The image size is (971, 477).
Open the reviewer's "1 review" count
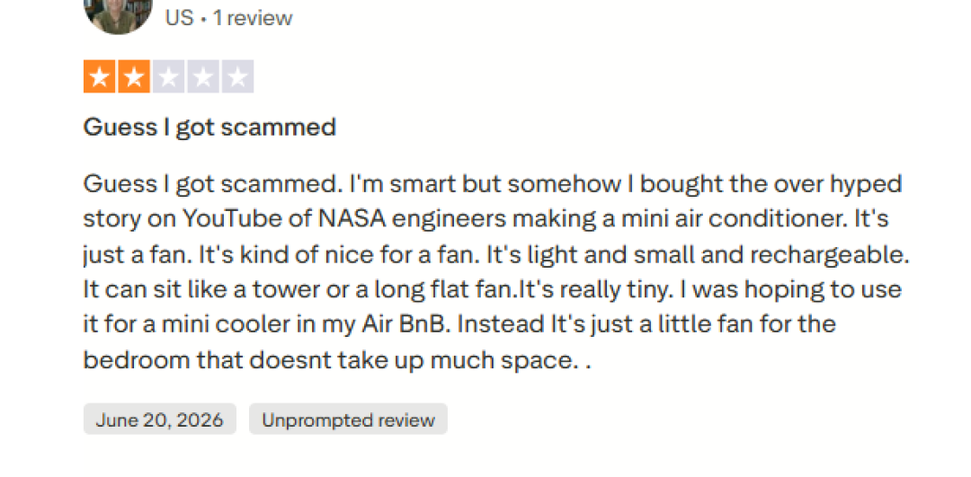click(x=253, y=18)
